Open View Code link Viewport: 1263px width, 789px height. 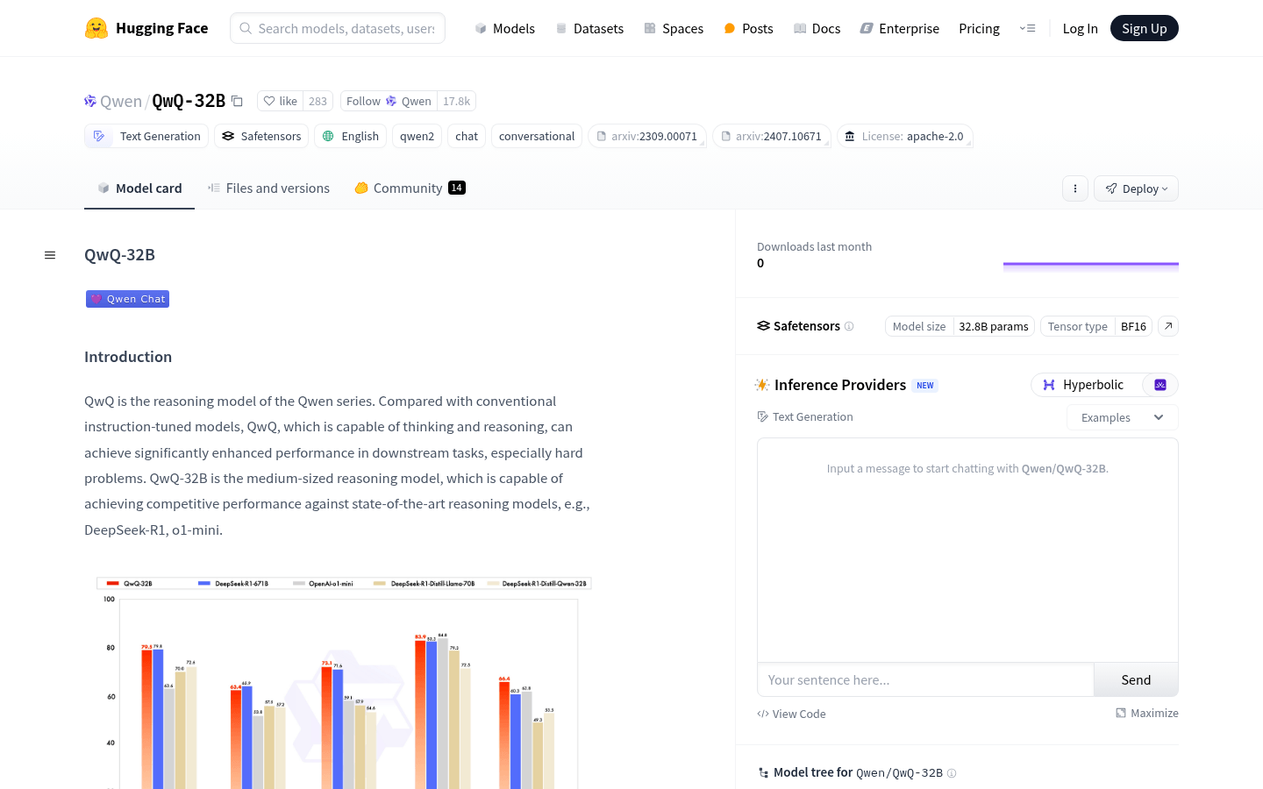[x=791, y=714]
